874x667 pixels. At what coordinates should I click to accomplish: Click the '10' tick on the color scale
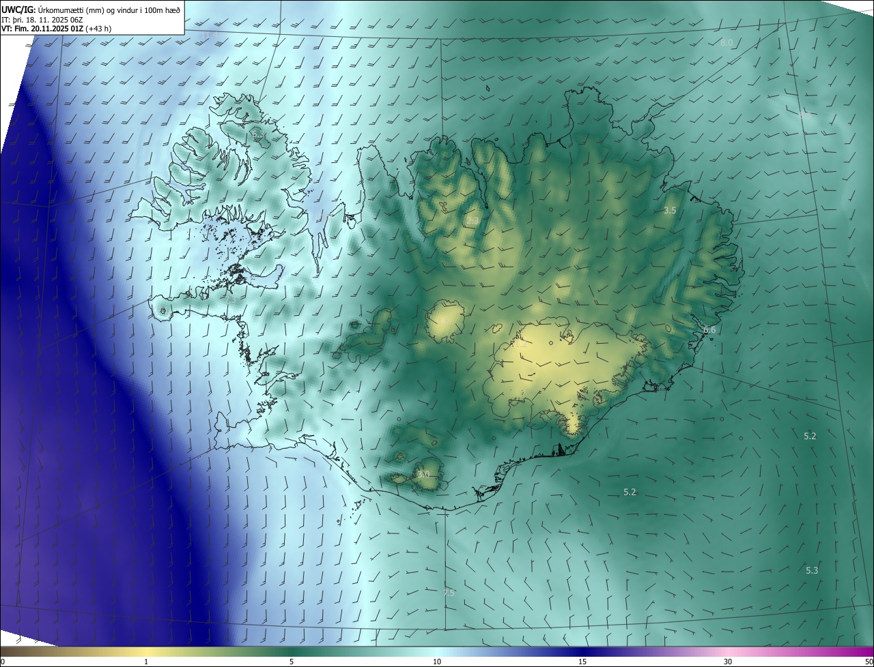[x=437, y=662]
